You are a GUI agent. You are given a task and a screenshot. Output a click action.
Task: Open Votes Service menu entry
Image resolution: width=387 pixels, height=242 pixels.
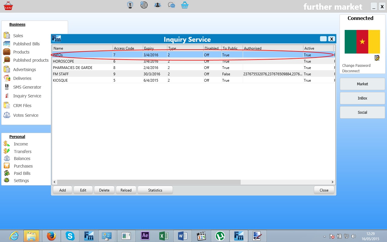[26, 115]
